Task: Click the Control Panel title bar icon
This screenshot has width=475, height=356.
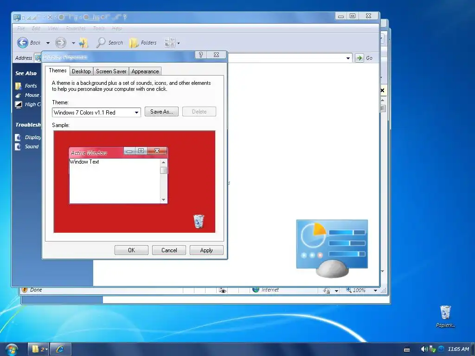Action: click(x=17, y=18)
